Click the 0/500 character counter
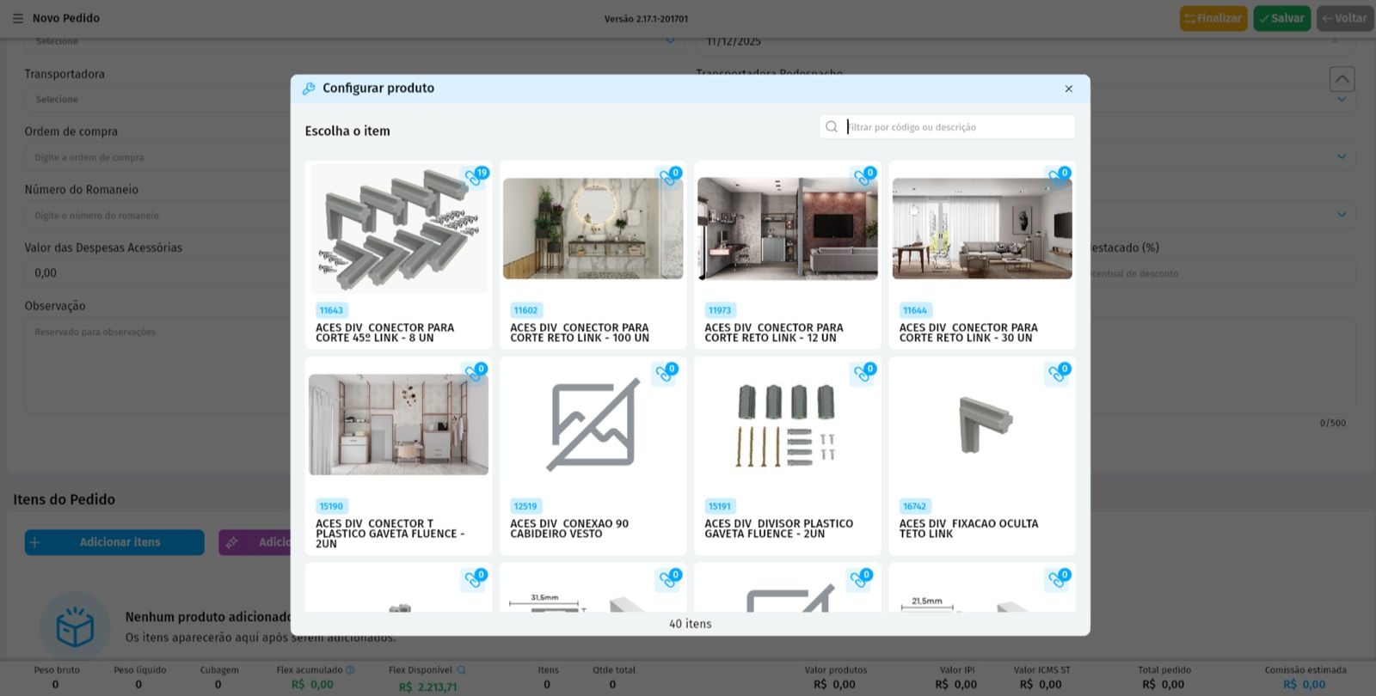This screenshot has width=1376, height=696. tap(1333, 423)
